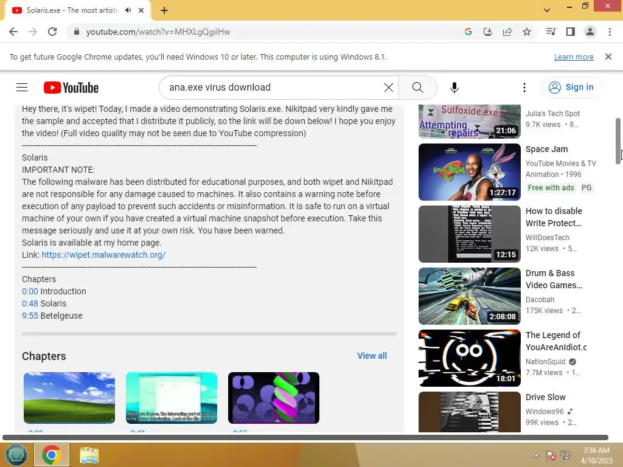Clear the search query text
The width and height of the screenshot is (623, 467).
click(389, 88)
